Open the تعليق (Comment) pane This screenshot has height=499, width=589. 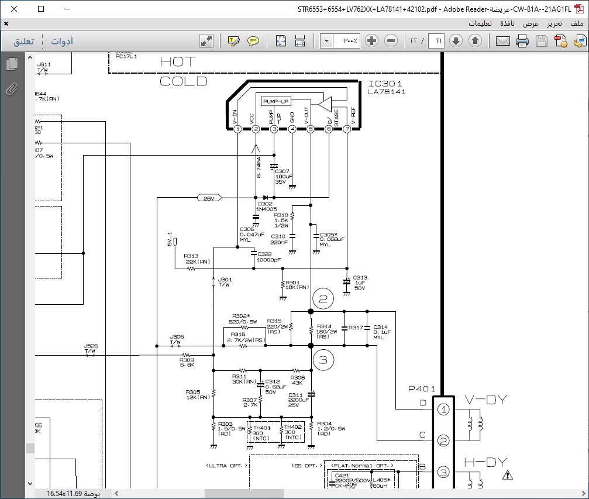[23, 40]
